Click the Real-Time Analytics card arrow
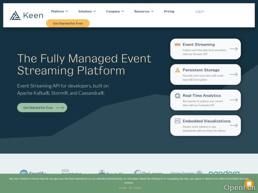258x193 pixels. (234, 100)
